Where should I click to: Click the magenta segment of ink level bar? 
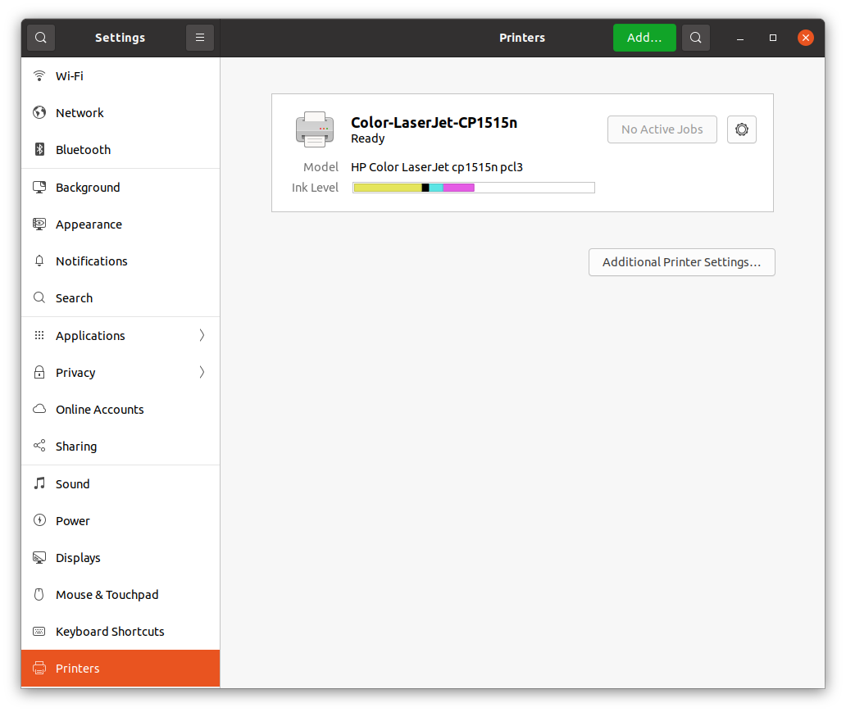point(458,188)
